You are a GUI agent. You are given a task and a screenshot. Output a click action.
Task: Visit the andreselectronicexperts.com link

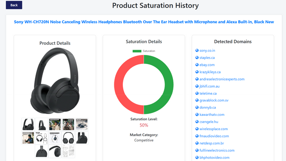[222, 79]
